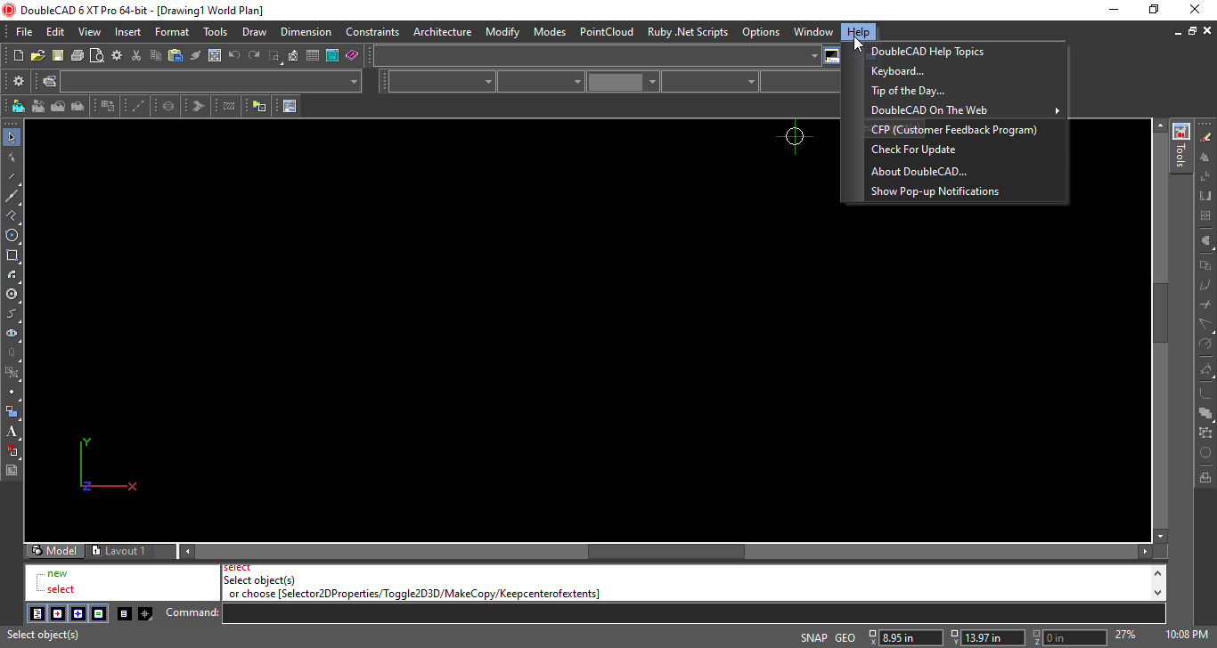Open About DoubleCAD...
The width and height of the screenshot is (1217, 648).
point(954,172)
